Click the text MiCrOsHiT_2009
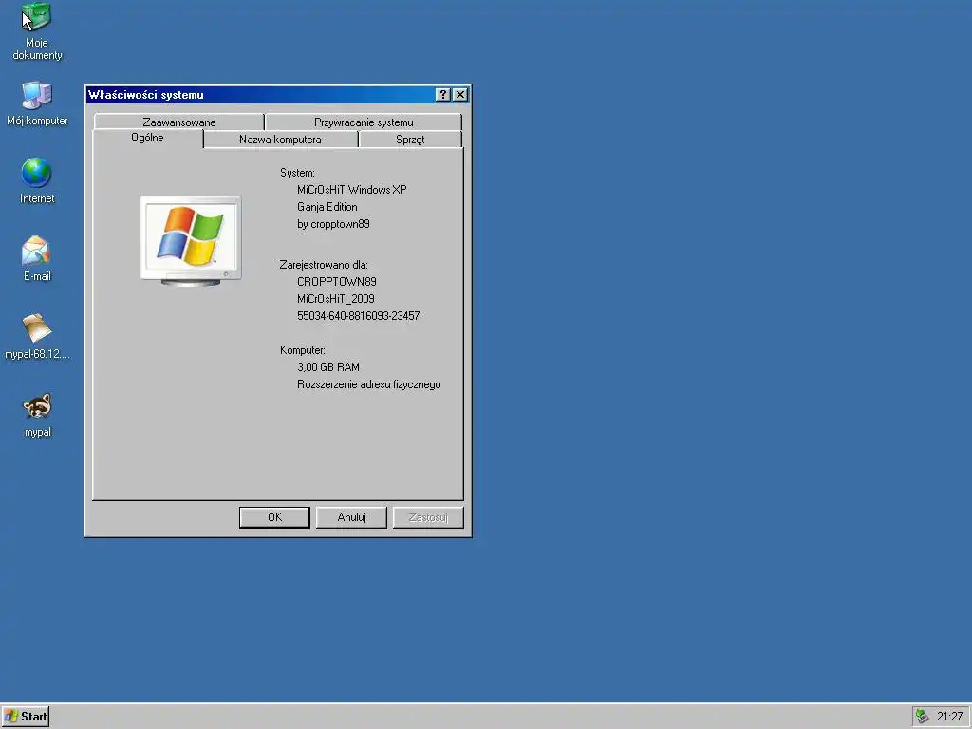 pos(335,299)
